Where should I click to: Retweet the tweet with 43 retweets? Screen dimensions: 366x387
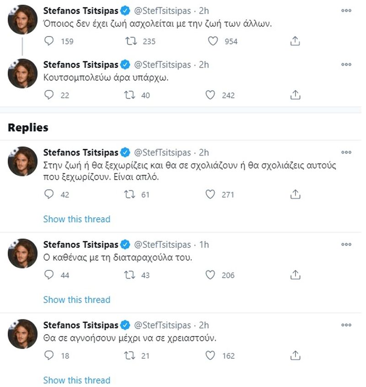[130, 275]
